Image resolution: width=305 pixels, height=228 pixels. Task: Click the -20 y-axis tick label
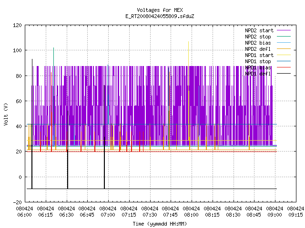pos(17,202)
